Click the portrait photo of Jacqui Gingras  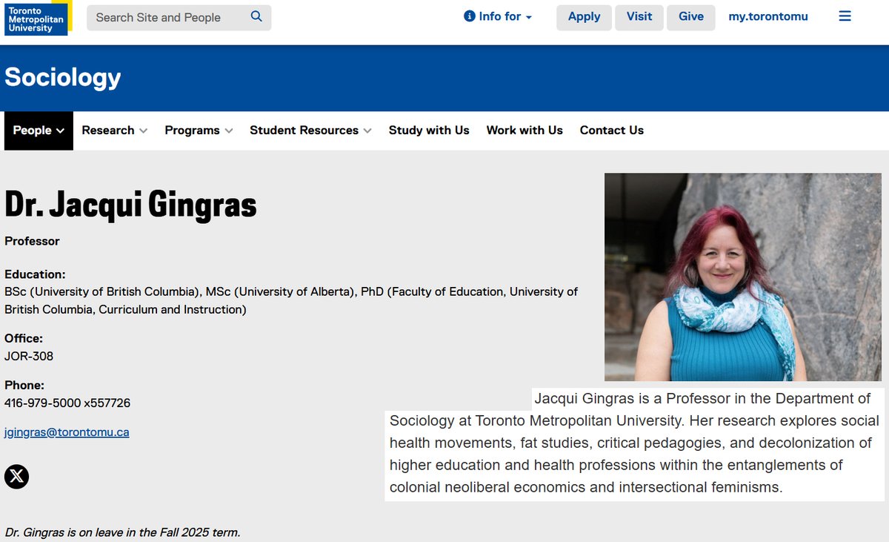(743, 277)
